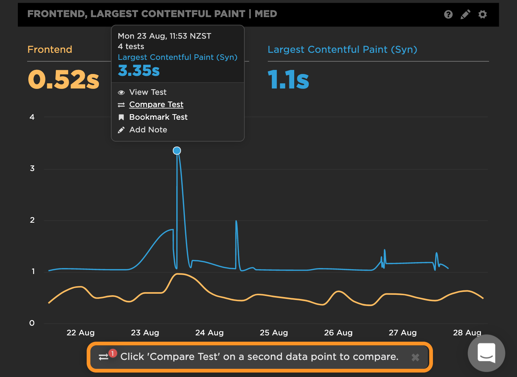Dismiss the compare test notification banner

[415, 357]
